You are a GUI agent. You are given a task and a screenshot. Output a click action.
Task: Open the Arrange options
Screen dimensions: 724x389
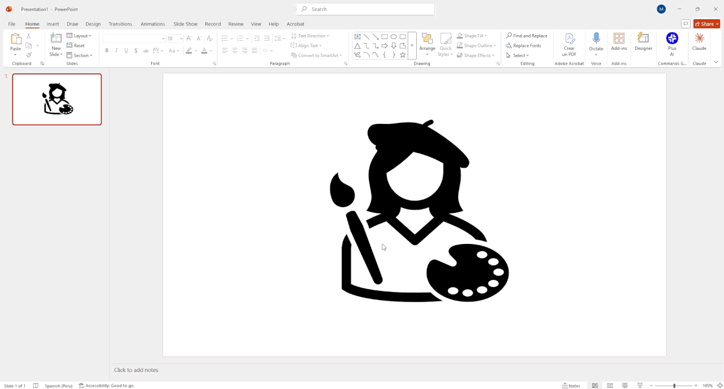click(x=427, y=45)
